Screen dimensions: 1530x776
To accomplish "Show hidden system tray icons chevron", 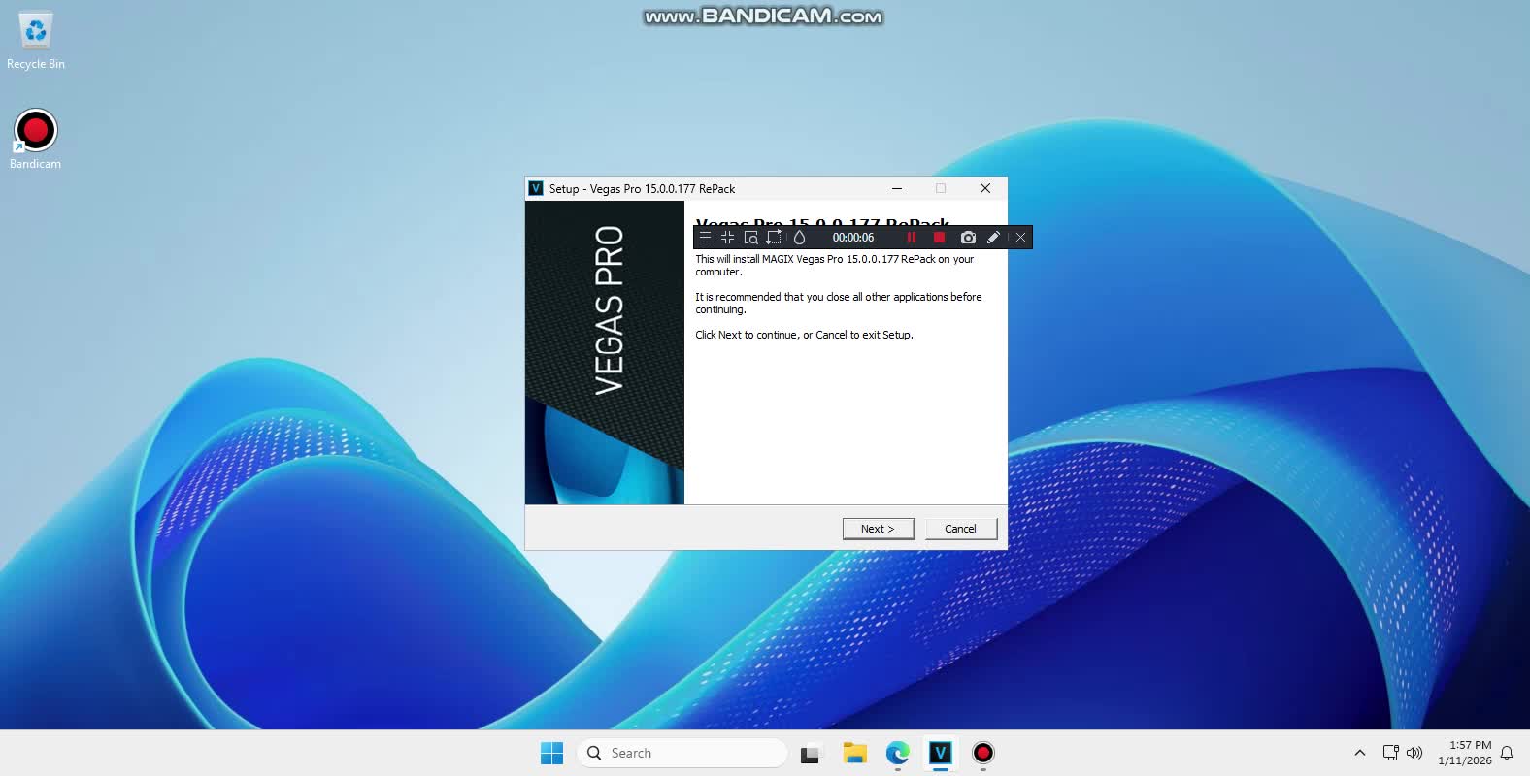I will (1360, 753).
